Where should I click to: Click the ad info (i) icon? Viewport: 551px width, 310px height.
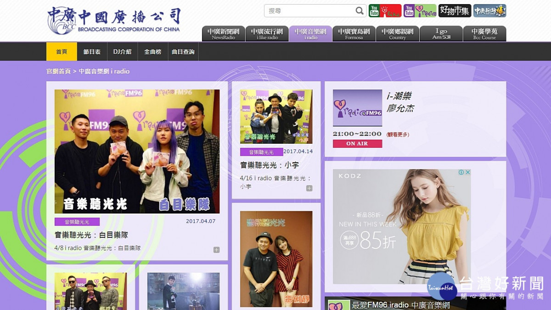click(x=461, y=172)
